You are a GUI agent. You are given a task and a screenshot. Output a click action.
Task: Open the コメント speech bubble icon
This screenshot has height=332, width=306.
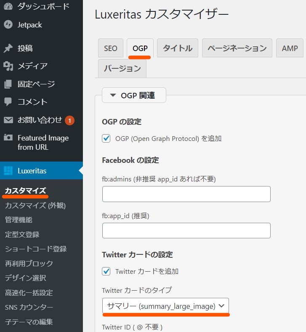point(8,102)
